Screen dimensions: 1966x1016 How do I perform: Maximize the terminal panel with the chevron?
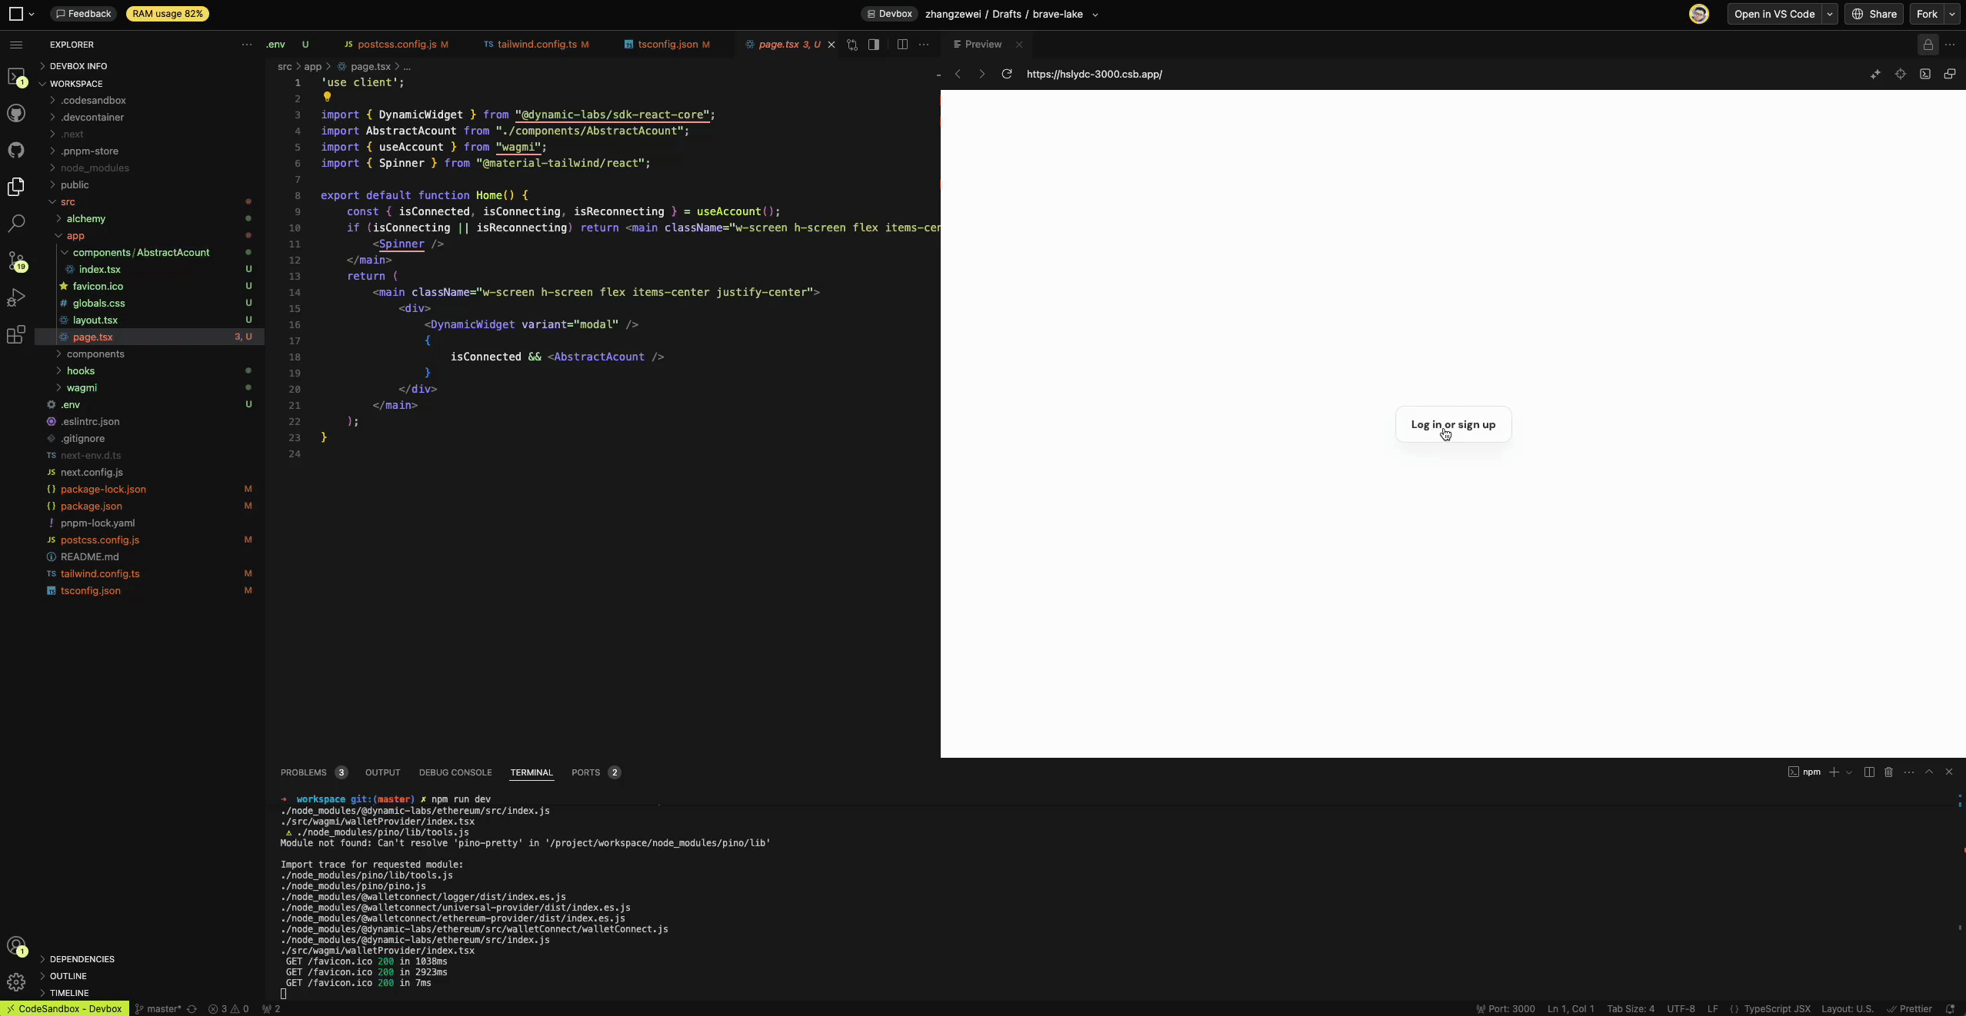pos(1929,772)
